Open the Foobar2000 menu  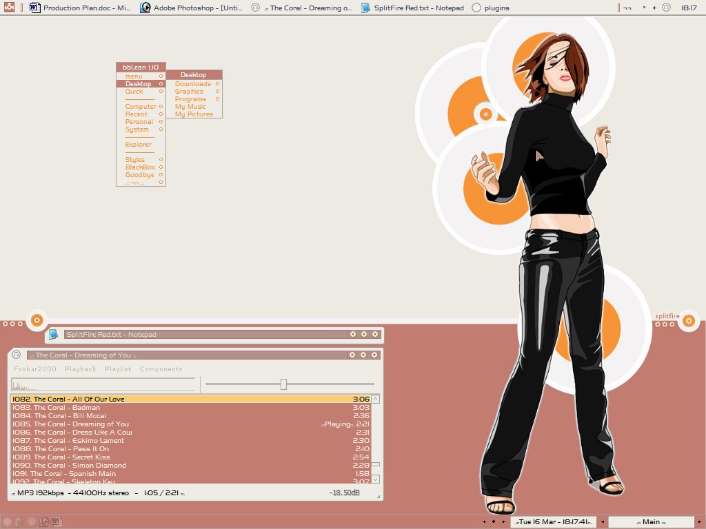point(35,369)
